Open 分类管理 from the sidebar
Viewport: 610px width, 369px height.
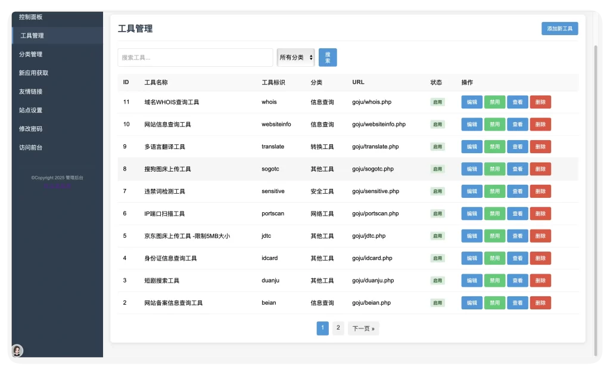click(x=30, y=54)
